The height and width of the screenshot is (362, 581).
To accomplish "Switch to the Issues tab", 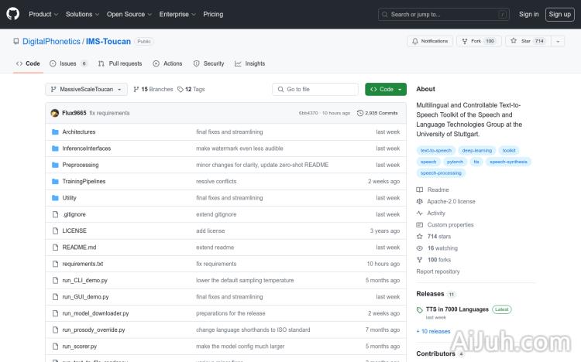I will tap(68, 63).
